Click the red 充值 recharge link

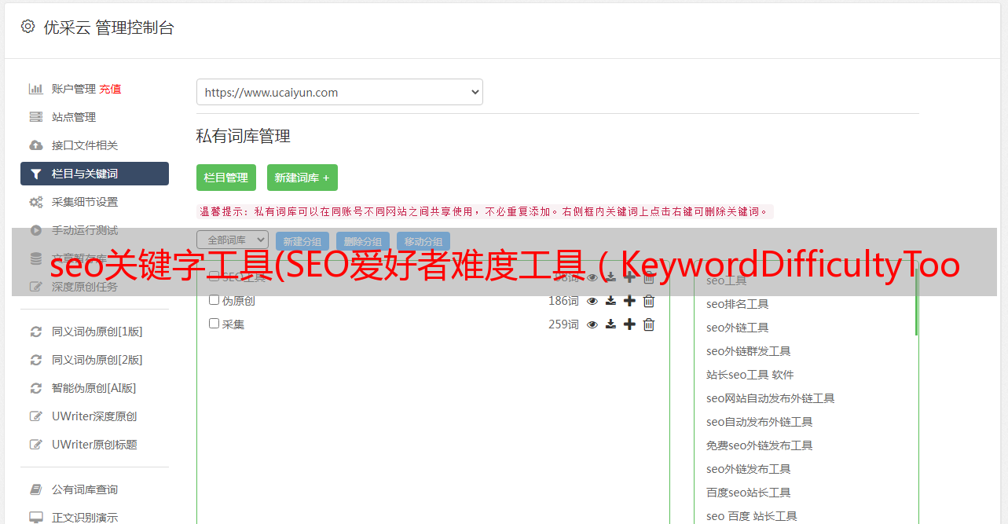point(111,89)
